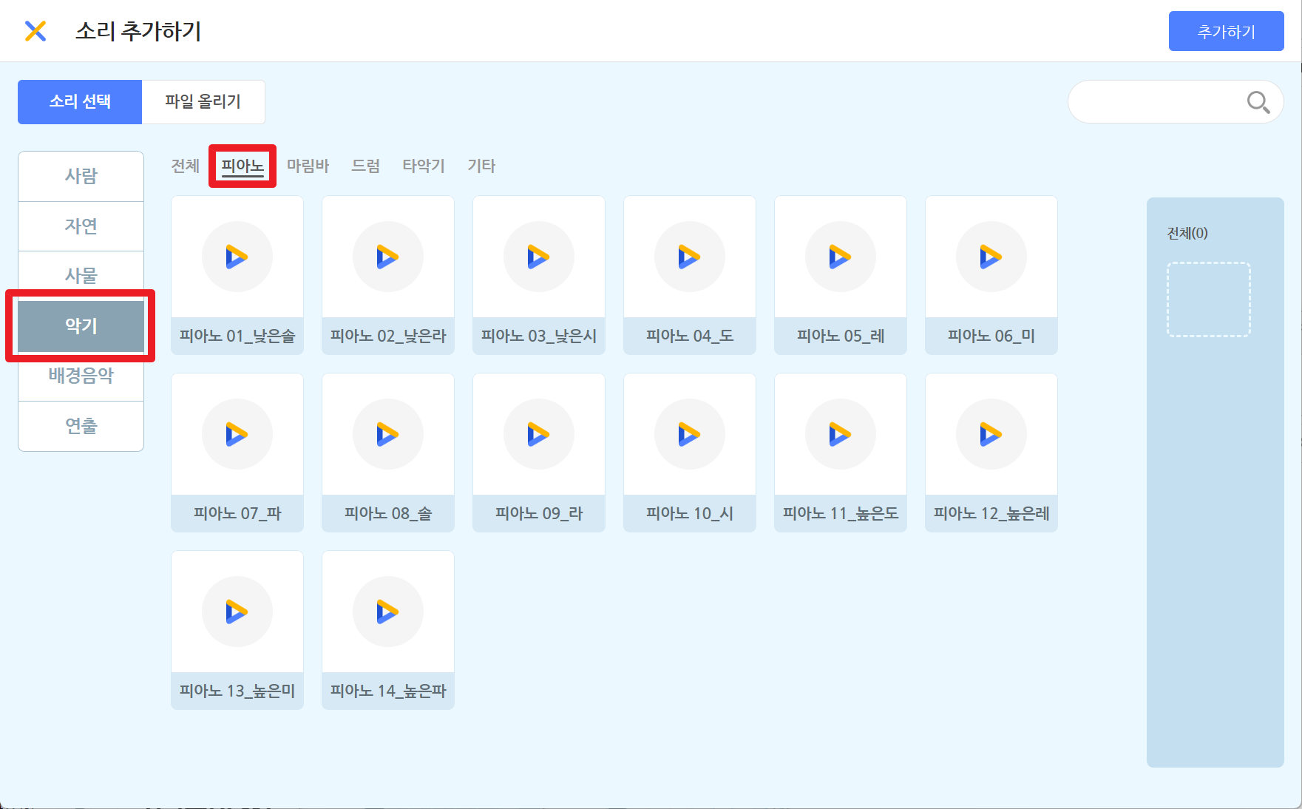Switch to the 소리 선택 tab
This screenshot has width=1302, height=809.
[80, 102]
